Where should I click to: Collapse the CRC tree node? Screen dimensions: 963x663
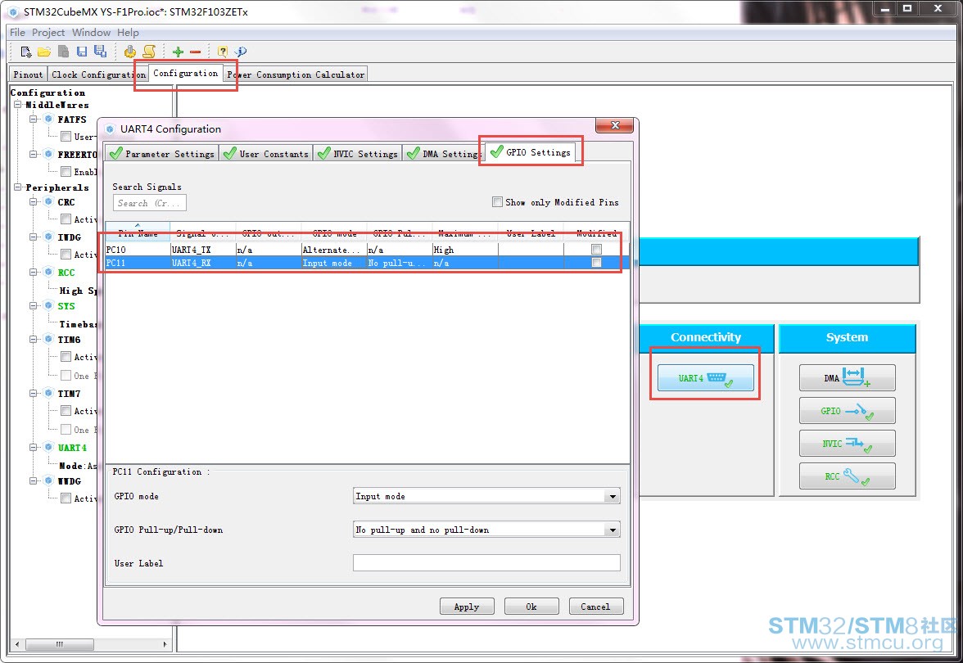click(33, 202)
